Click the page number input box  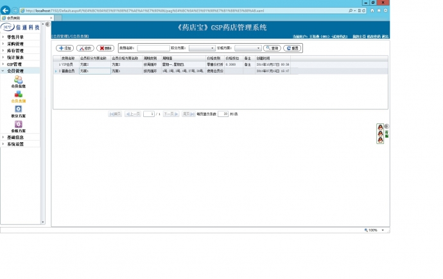click(x=149, y=114)
